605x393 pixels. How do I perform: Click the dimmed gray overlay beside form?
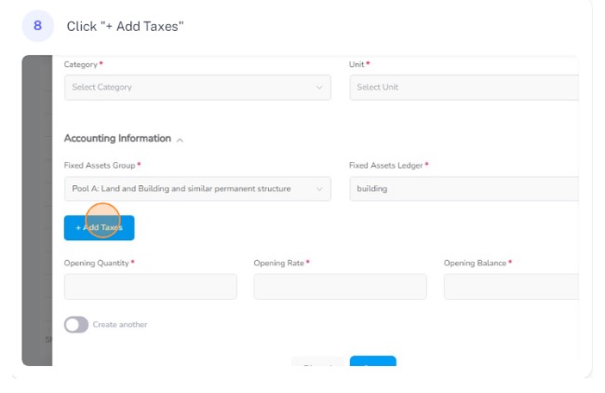click(x=36, y=210)
